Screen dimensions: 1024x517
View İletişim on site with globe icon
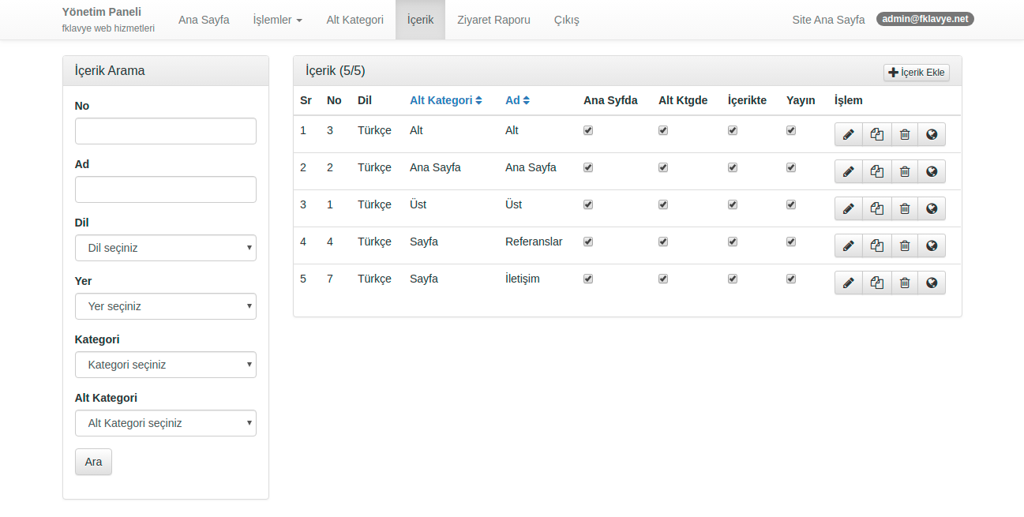point(932,283)
